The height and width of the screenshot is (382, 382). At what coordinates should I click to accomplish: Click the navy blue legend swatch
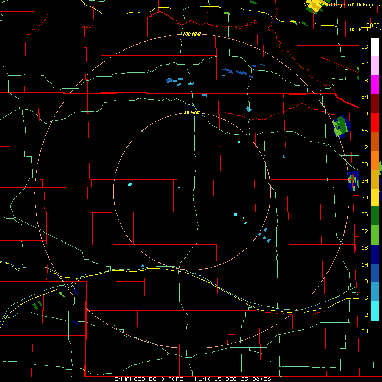[375, 254]
